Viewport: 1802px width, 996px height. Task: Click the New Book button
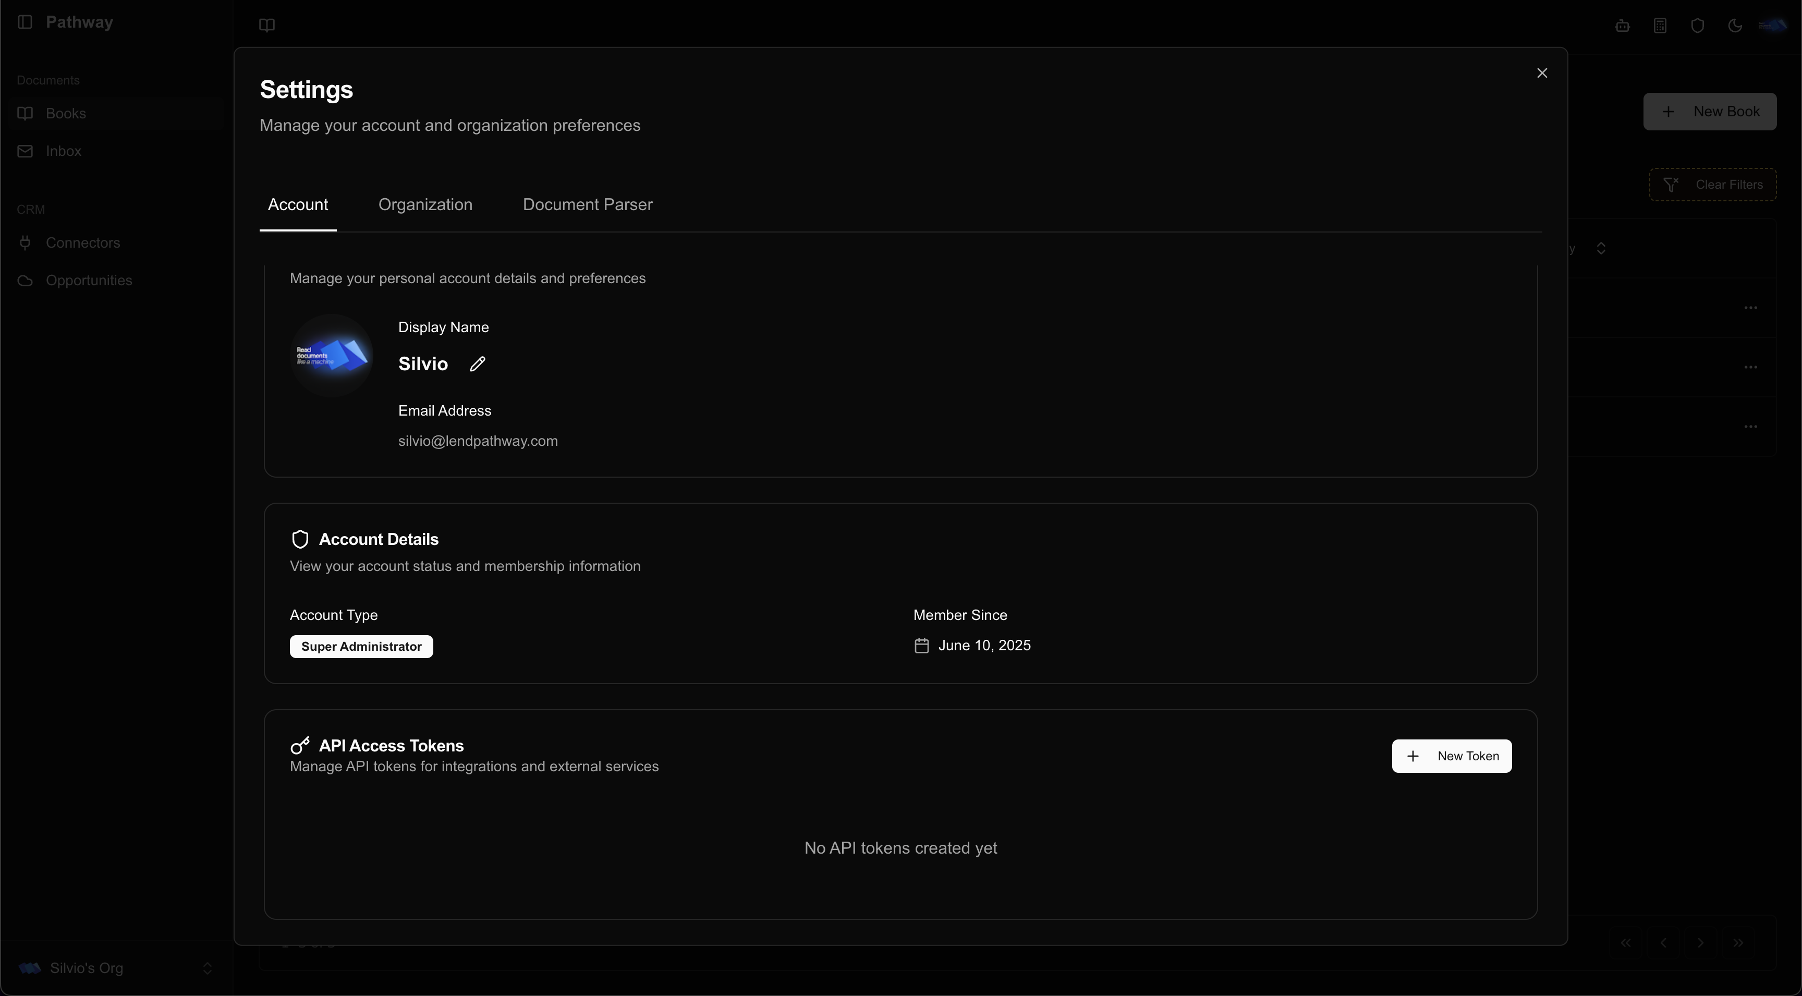pyautogui.click(x=1709, y=112)
